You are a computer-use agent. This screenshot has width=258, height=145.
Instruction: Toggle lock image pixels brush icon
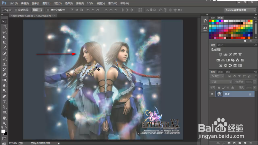[224, 87]
